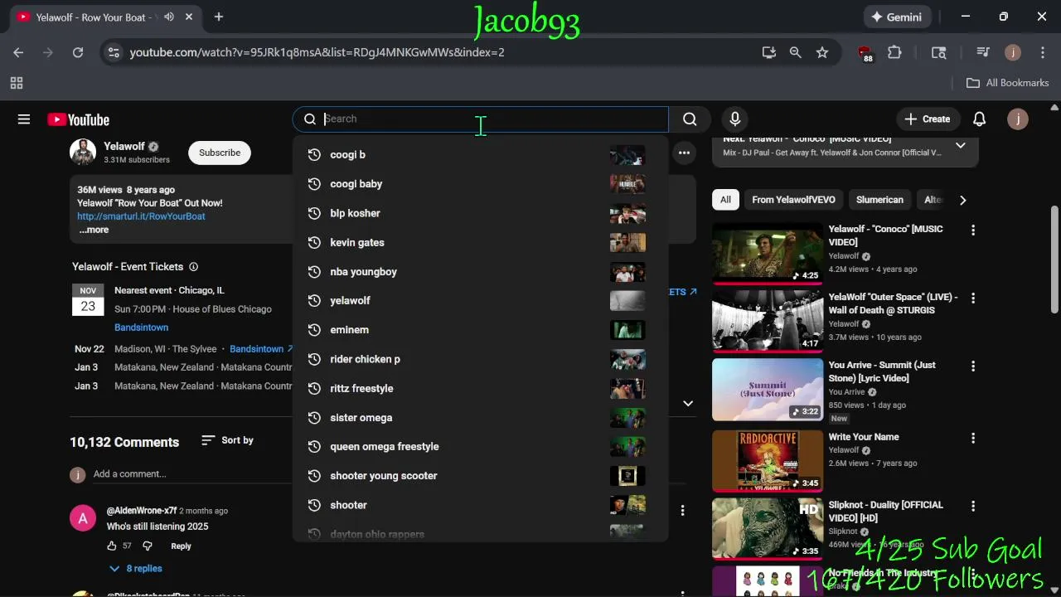Open the Conoco music video thumbnail
Screen dimensions: 1061x597
768,253
